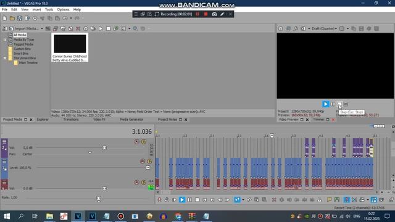Open the Insert menu
This screenshot has height=222, width=395.
pos(36,10)
